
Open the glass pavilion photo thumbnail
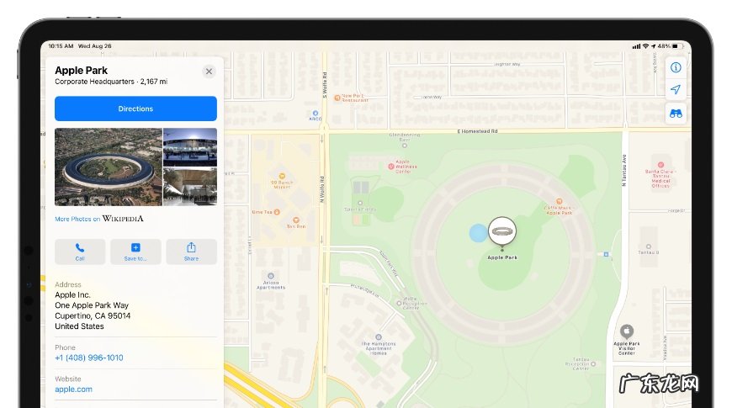pyautogui.click(x=190, y=147)
